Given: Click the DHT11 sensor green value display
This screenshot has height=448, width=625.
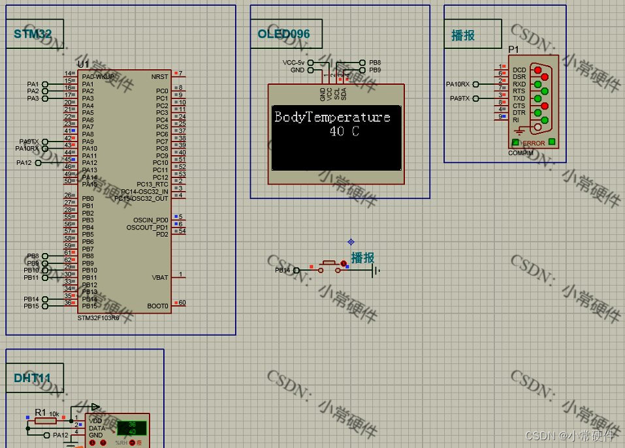Looking at the screenshot, I should (x=132, y=428).
